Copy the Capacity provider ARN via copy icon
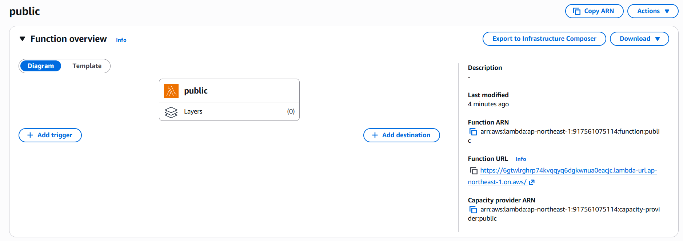This screenshot has height=241, width=683. pyautogui.click(x=473, y=210)
